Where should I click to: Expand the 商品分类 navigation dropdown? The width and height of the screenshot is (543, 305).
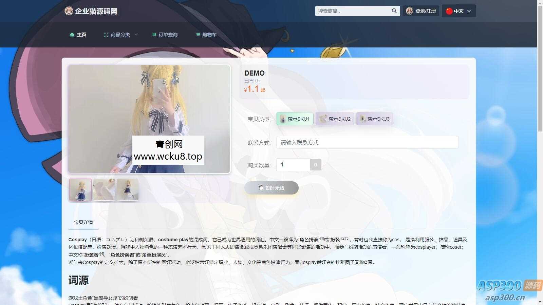coord(120,34)
